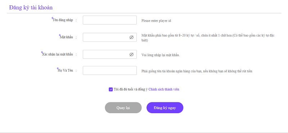Click the Đăng ký tài khoản heading
The height and width of the screenshot is (133, 288).
[x=31, y=8]
